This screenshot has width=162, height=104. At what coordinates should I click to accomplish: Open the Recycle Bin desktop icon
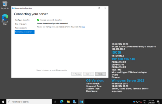coord(5,5)
